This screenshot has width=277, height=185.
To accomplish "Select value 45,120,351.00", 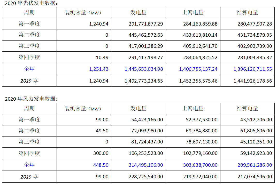I will pos(256,142).
